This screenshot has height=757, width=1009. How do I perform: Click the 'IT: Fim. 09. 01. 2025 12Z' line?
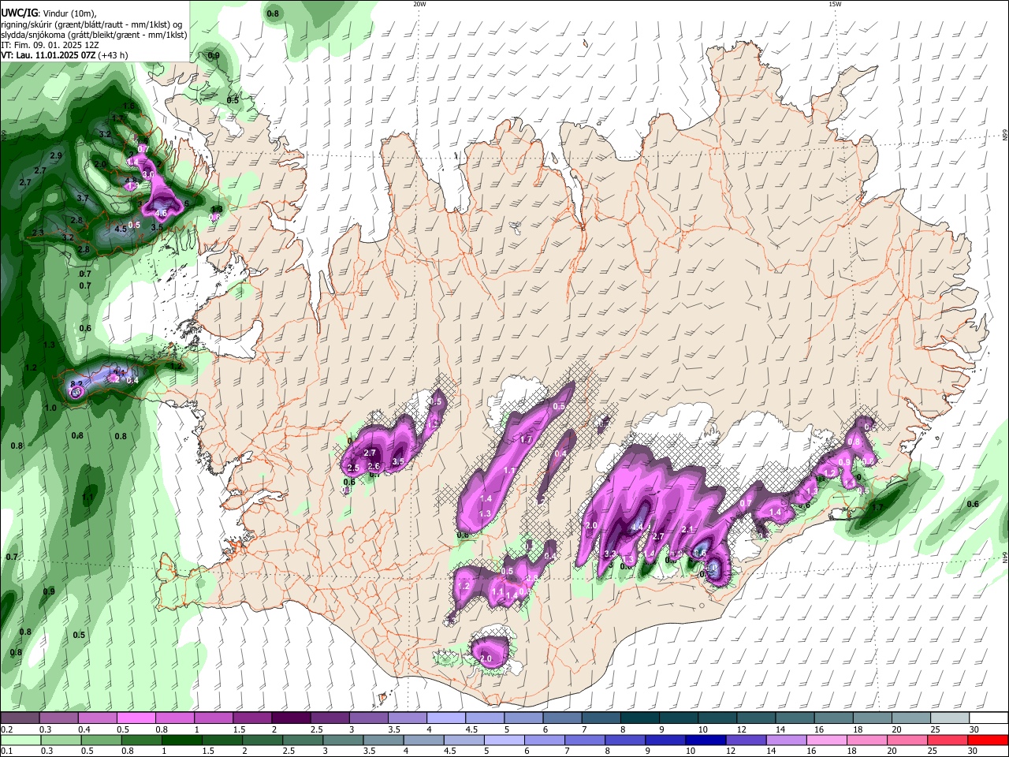pos(50,45)
